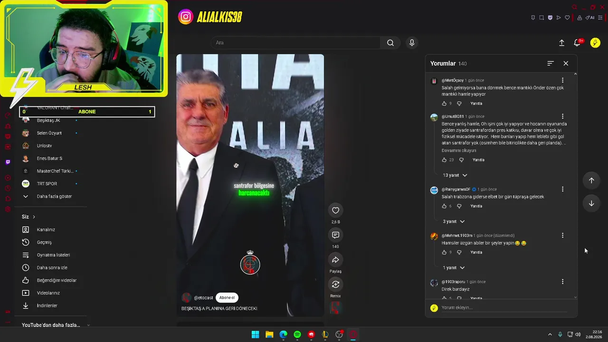Image resolution: width=608 pixels, height=342 pixels.
Task: Share the Short via Paylaş icon
Action: pyautogui.click(x=335, y=260)
